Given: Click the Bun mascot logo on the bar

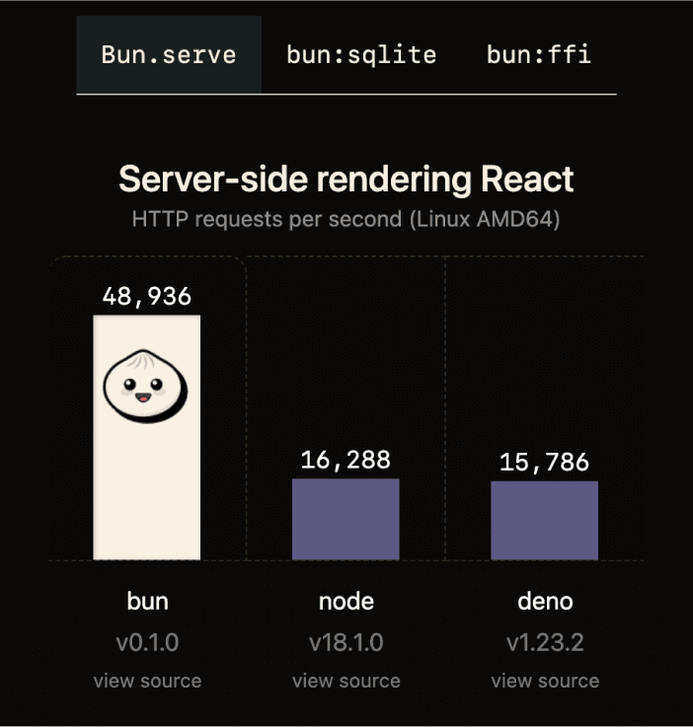Looking at the screenshot, I should coord(145,387).
